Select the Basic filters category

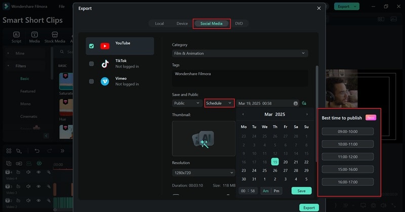(x=25, y=79)
